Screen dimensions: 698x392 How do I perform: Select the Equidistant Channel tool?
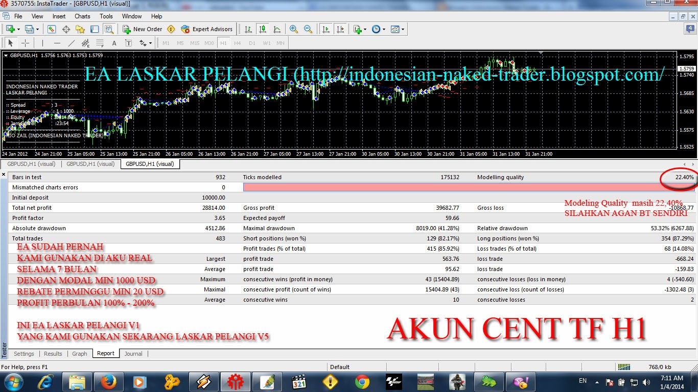coord(85,43)
